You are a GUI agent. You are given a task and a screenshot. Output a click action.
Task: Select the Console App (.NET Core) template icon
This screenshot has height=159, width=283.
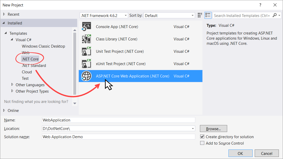pyautogui.click(x=86, y=26)
